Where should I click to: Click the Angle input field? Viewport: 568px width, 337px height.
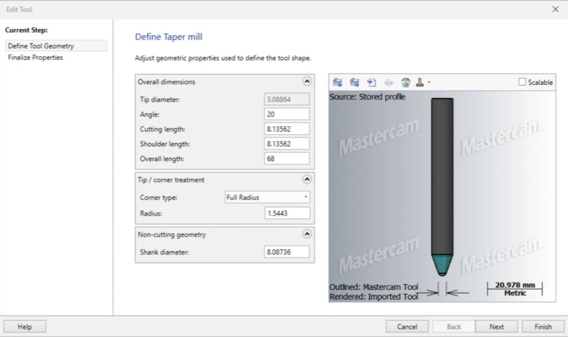tap(287, 114)
